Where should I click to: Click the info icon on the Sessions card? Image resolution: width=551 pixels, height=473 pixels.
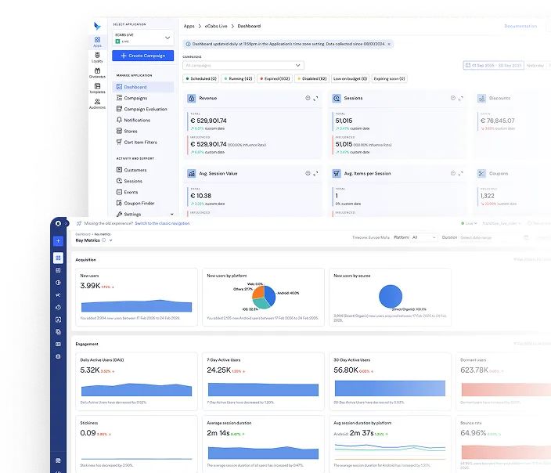click(453, 98)
